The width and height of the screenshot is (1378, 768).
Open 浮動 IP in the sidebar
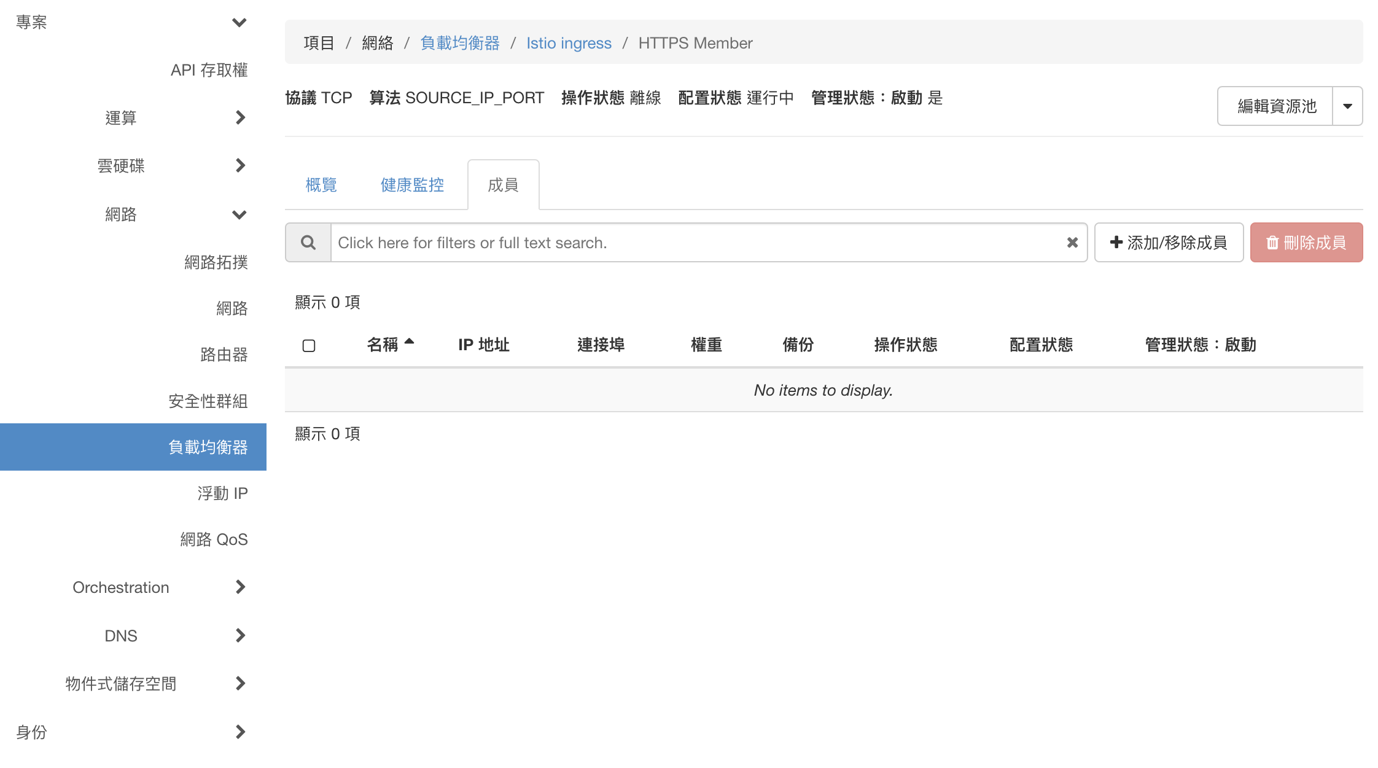coord(222,493)
